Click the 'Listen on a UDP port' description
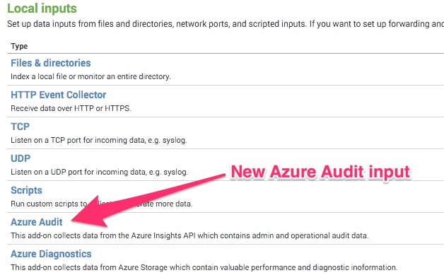Viewport: 444px width, 275px height. pyautogui.click(x=99, y=172)
